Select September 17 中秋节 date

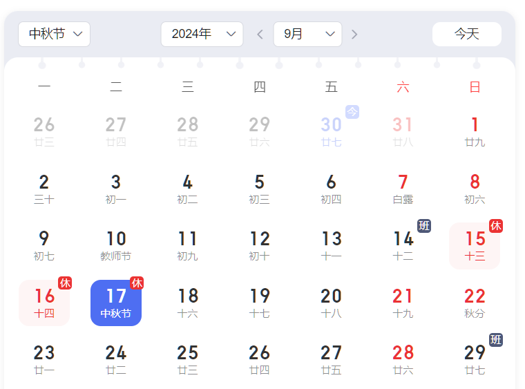(x=116, y=303)
